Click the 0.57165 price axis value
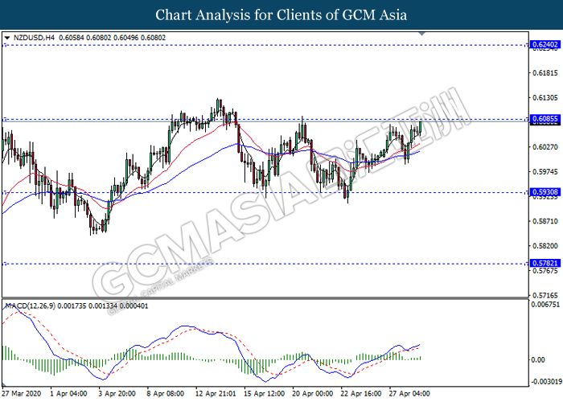Image resolution: width=563 pixels, height=402 pixels. [x=545, y=295]
